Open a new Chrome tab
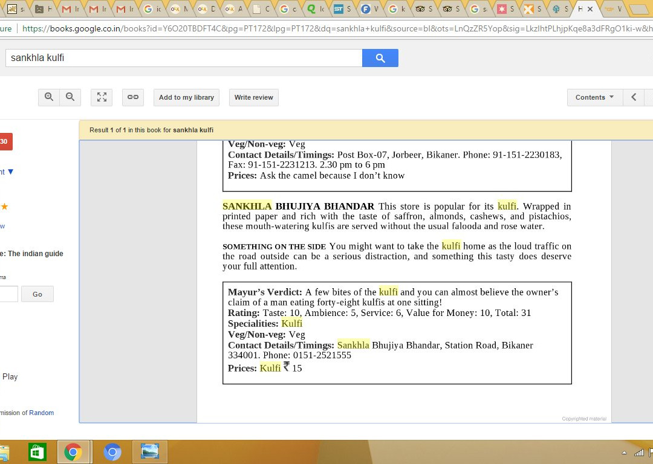The height and width of the screenshot is (464, 653). 638,9
